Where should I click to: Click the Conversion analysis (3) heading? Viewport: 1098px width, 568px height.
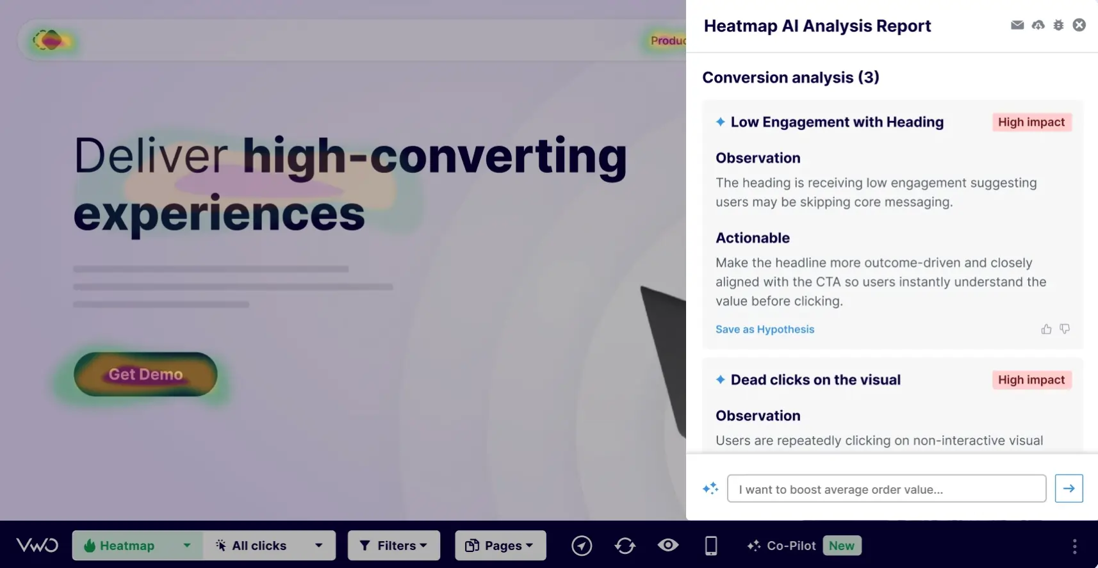(x=791, y=77)
